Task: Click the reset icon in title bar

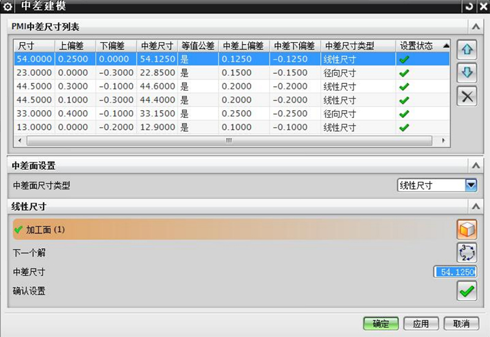Action: [x=469, y=7]
